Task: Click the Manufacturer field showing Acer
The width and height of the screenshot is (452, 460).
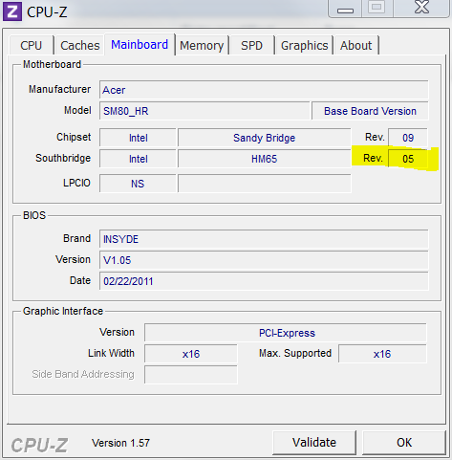Action: pyautogui.click(x=264, y=90)
